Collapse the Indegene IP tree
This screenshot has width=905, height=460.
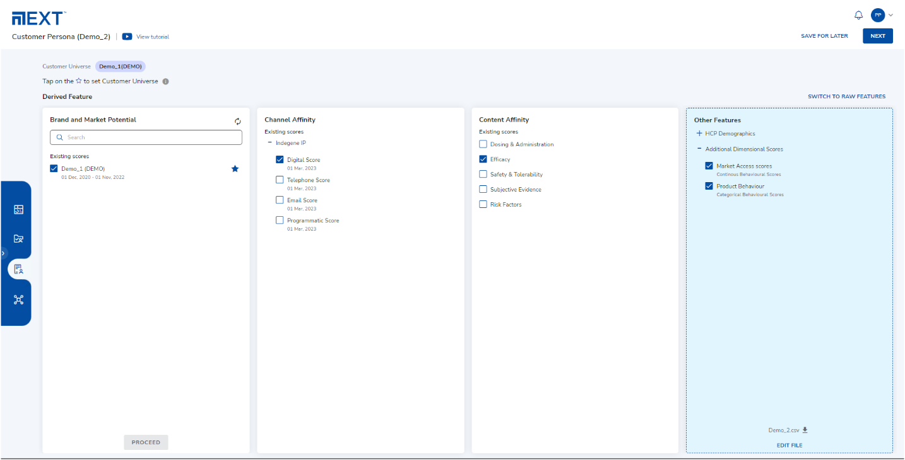coord(271,142)
